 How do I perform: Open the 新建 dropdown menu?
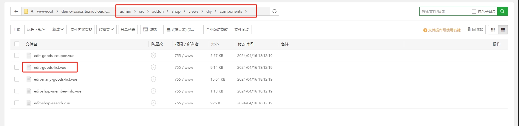(x=58, y=30)
